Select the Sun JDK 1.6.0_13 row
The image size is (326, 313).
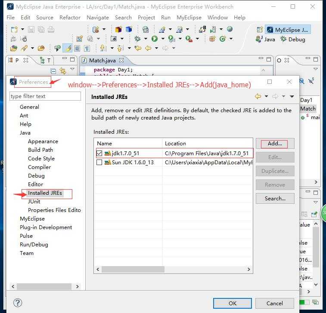(174, 163)
